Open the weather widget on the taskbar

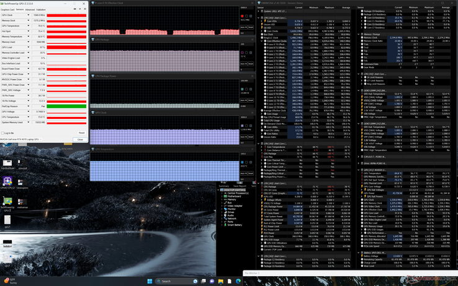pos(11,281)
